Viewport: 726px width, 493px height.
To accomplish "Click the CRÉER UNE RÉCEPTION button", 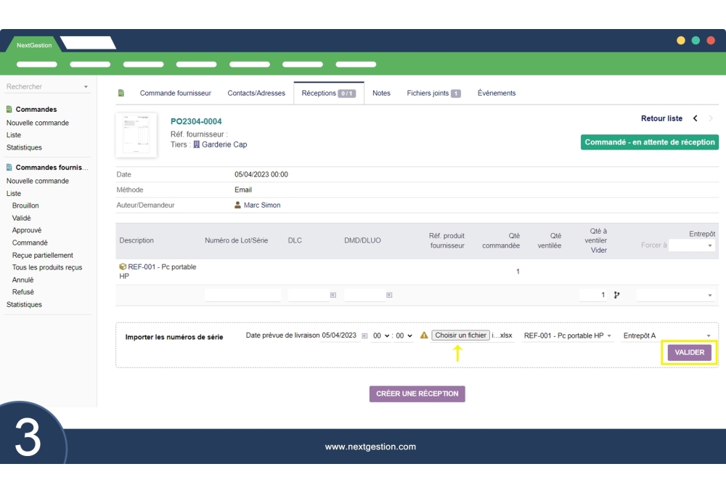I will click(417, 394).
